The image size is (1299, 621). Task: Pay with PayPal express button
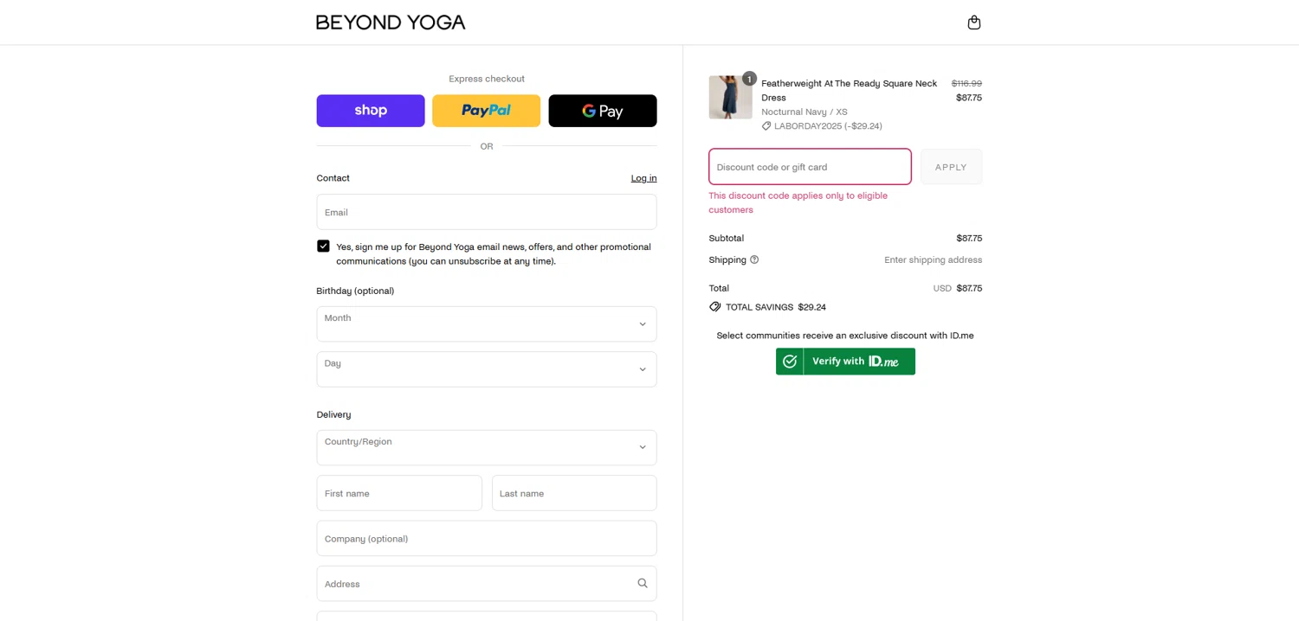(x=487, y=111)
